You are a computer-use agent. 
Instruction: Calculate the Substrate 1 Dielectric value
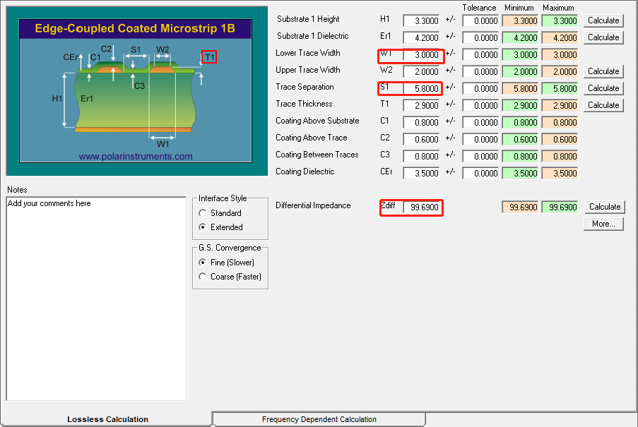(x=603, y=37)
